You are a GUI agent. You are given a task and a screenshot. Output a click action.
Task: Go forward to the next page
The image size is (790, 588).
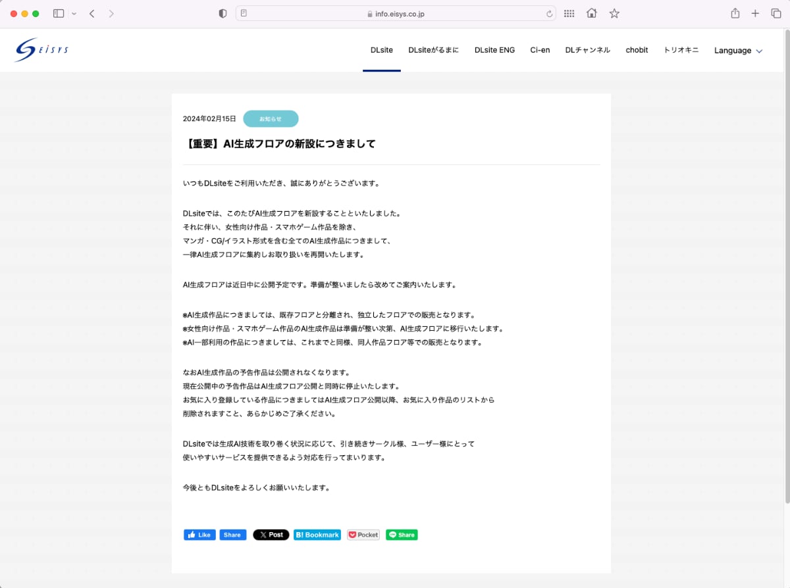[x=111, y=13]
